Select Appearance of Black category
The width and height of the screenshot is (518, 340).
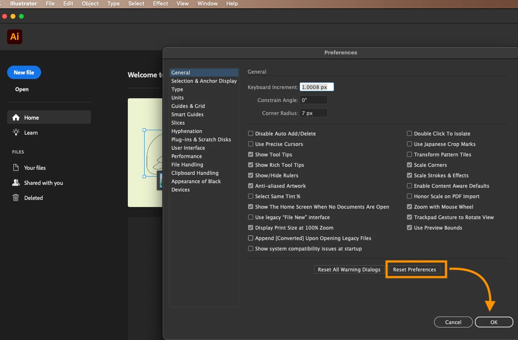[204, 182]
